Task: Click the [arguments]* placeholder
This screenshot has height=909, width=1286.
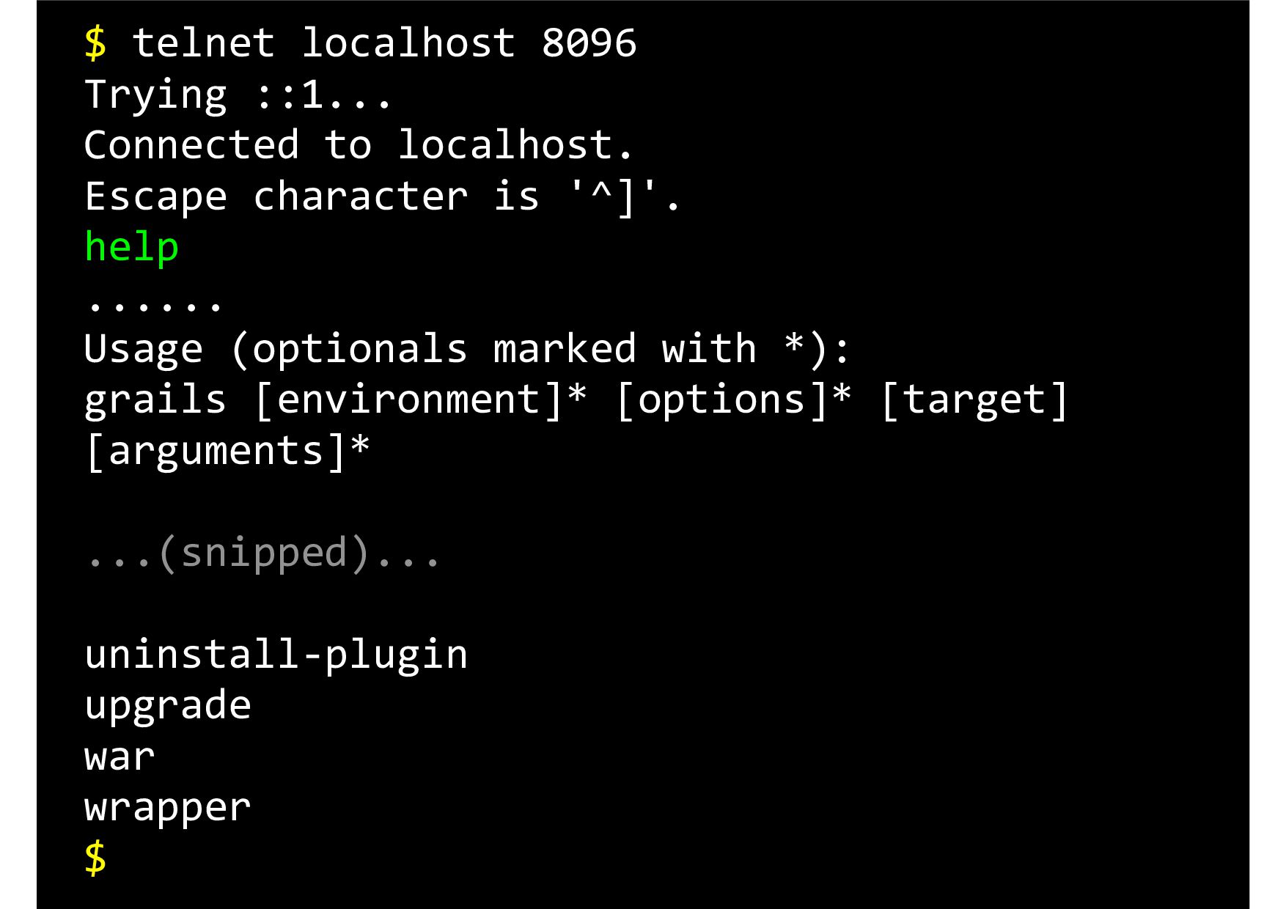Action: coord(227,452)
